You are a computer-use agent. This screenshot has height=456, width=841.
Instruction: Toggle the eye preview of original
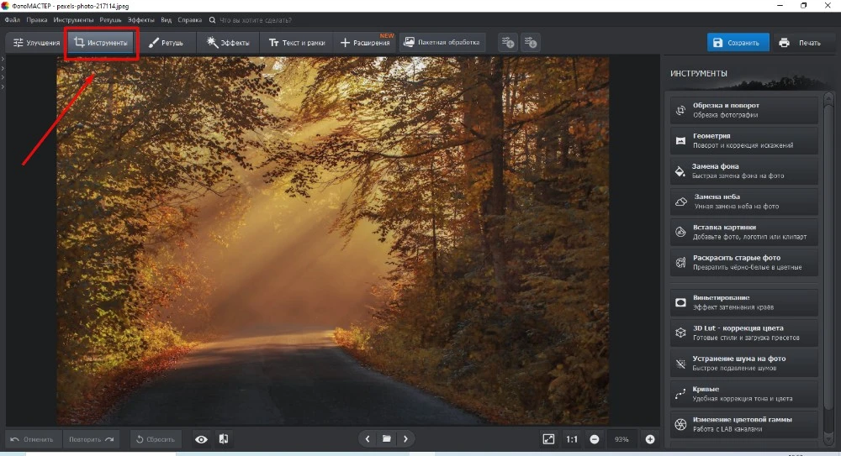click(202, 439)
